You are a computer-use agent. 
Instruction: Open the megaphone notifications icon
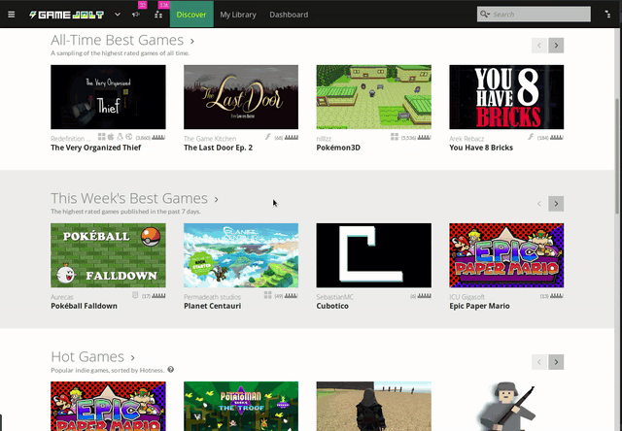(136, 15)
